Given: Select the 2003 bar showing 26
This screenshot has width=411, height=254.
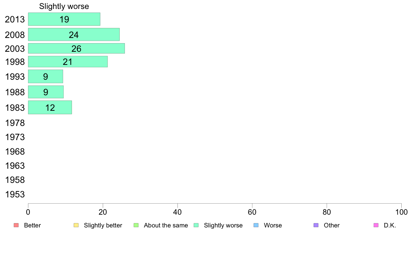Looking at the screenshot, I should click(x=76, y=48).
